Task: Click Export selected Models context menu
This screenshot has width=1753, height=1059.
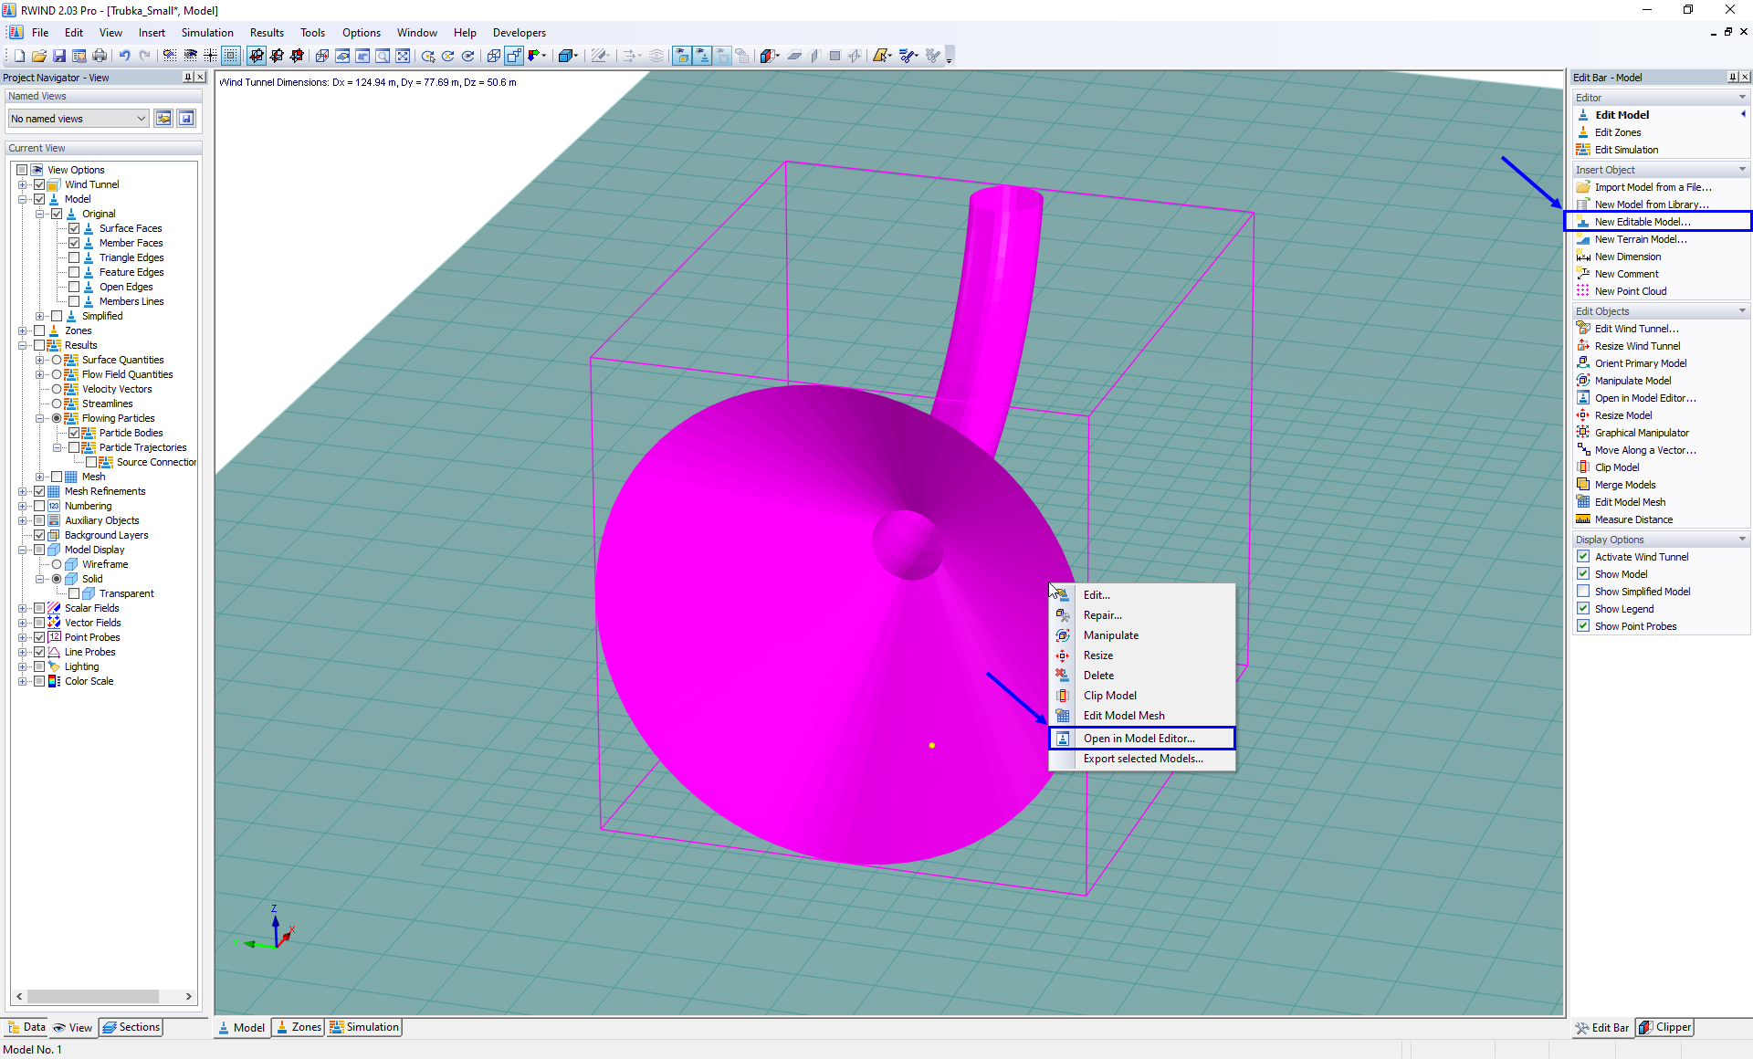Action: pos(1142,759)
